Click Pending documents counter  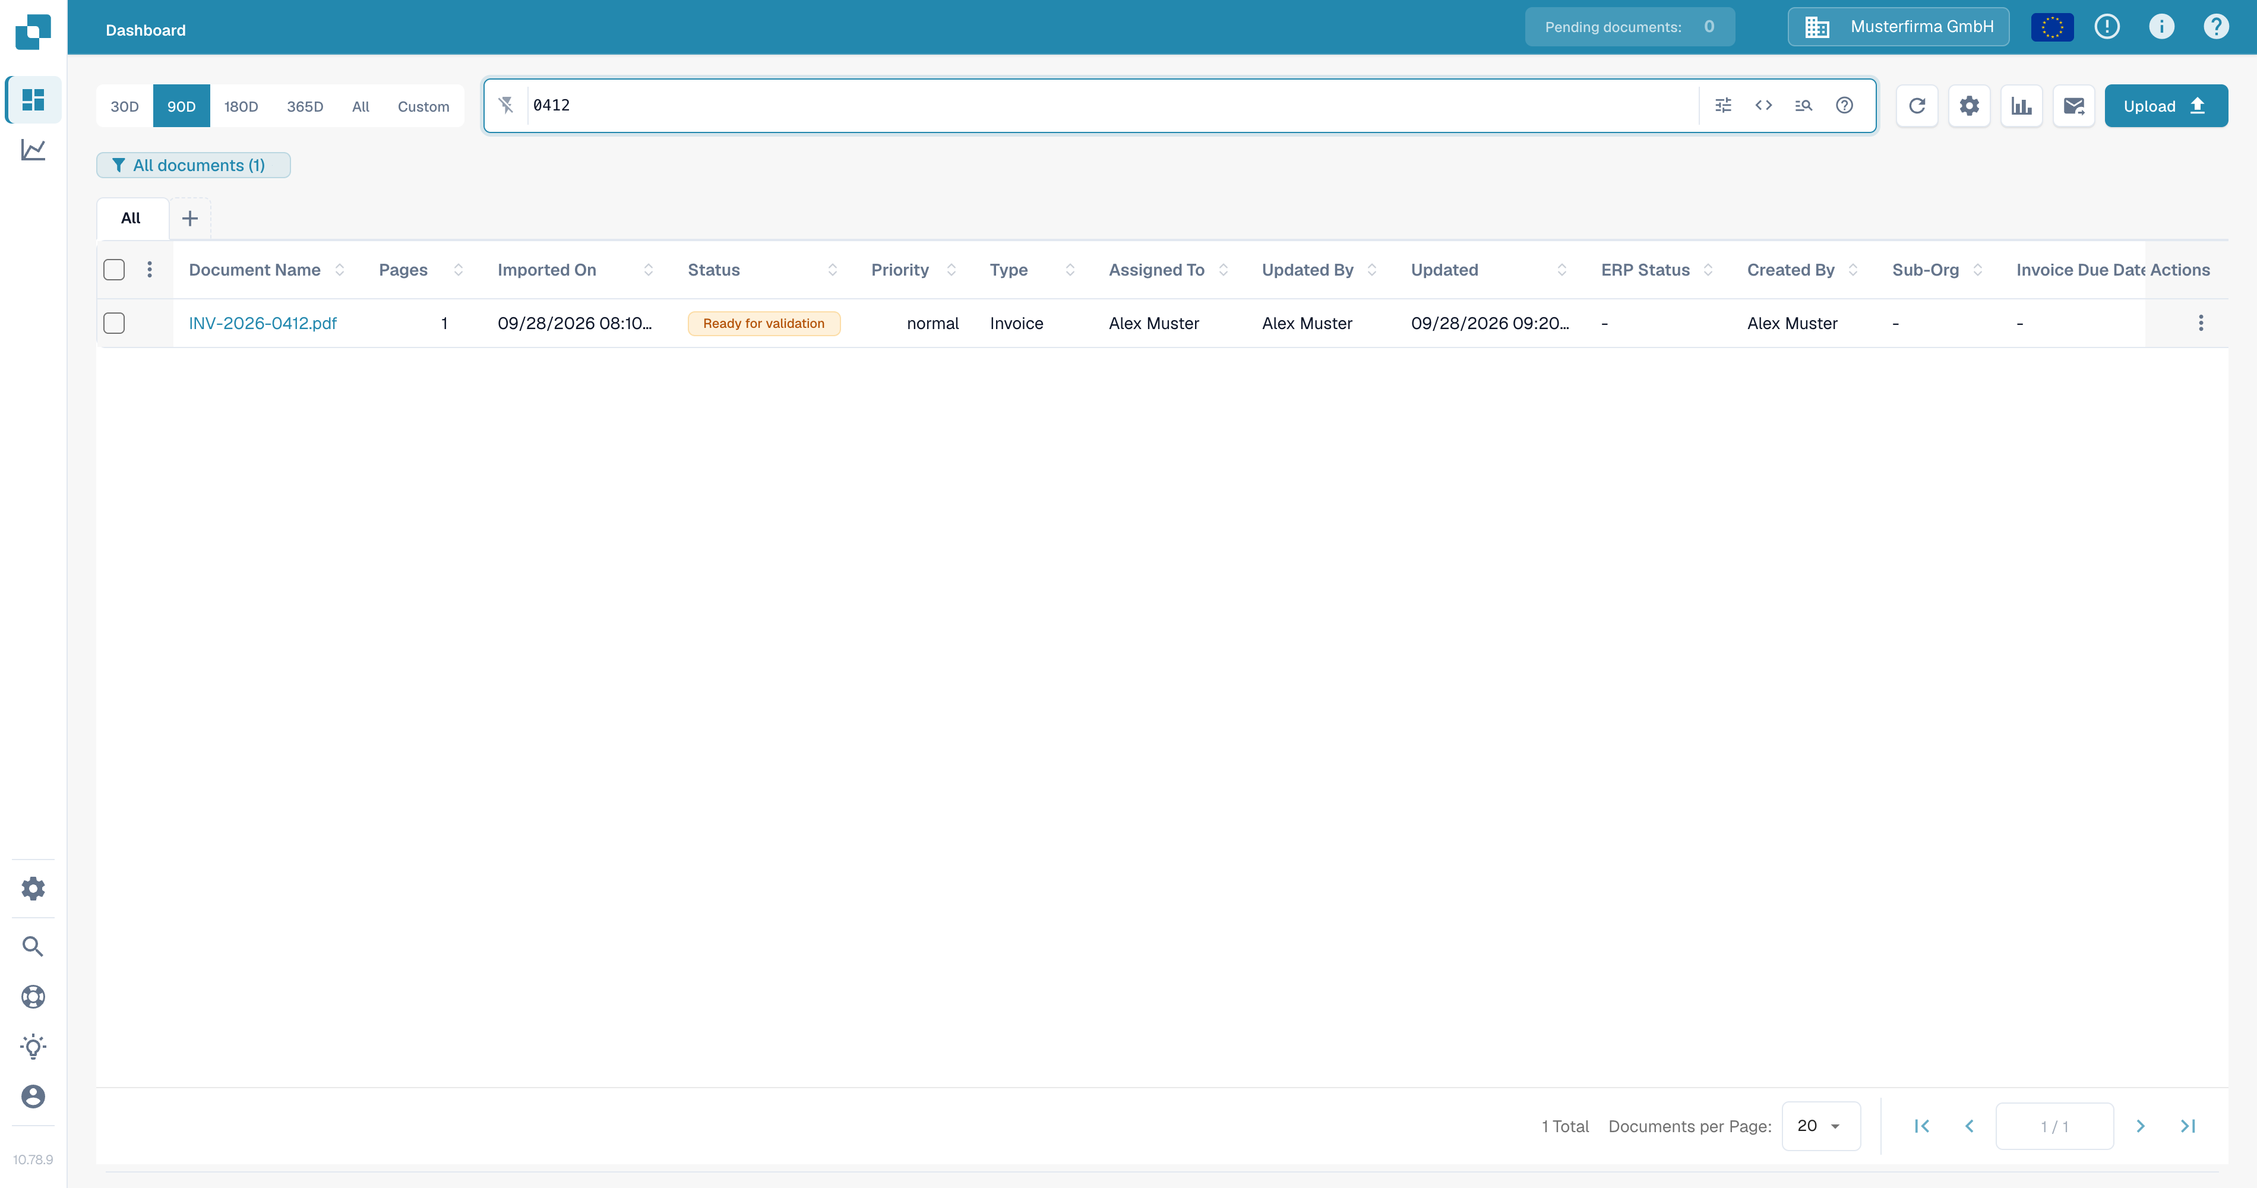click(x=1630, y=27)
